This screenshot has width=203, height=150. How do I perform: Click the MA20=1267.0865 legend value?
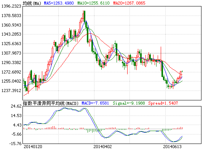pyautogui.click(x=129, y=3)
